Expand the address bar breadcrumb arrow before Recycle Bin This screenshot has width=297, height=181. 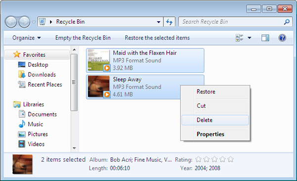[x=51, y=22]
